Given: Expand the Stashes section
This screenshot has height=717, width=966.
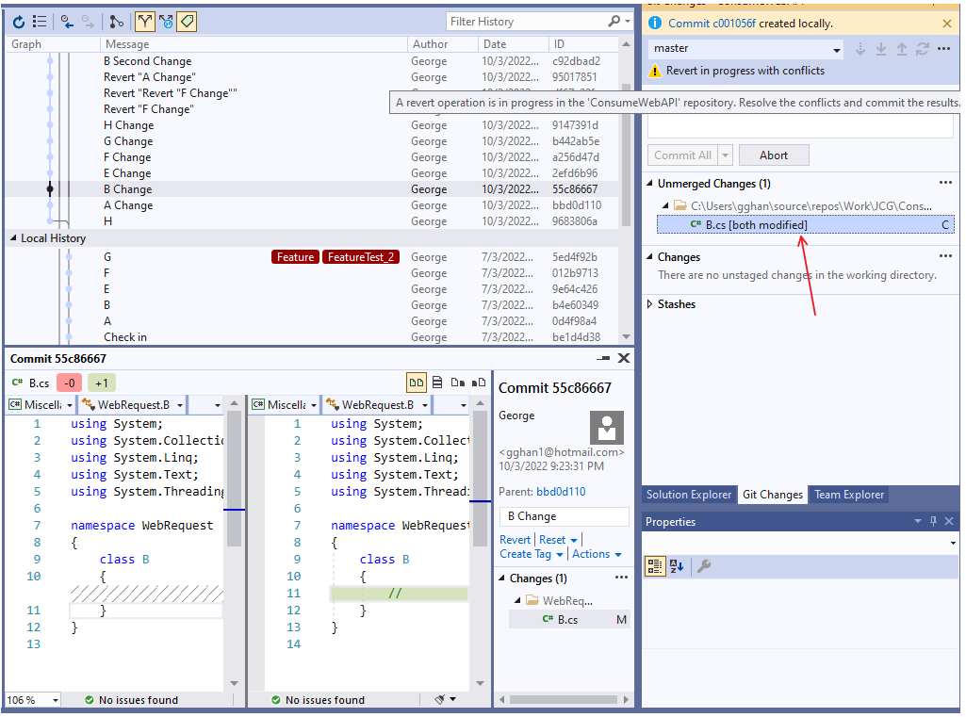Looking at the screenshot, I should [650, 304].
